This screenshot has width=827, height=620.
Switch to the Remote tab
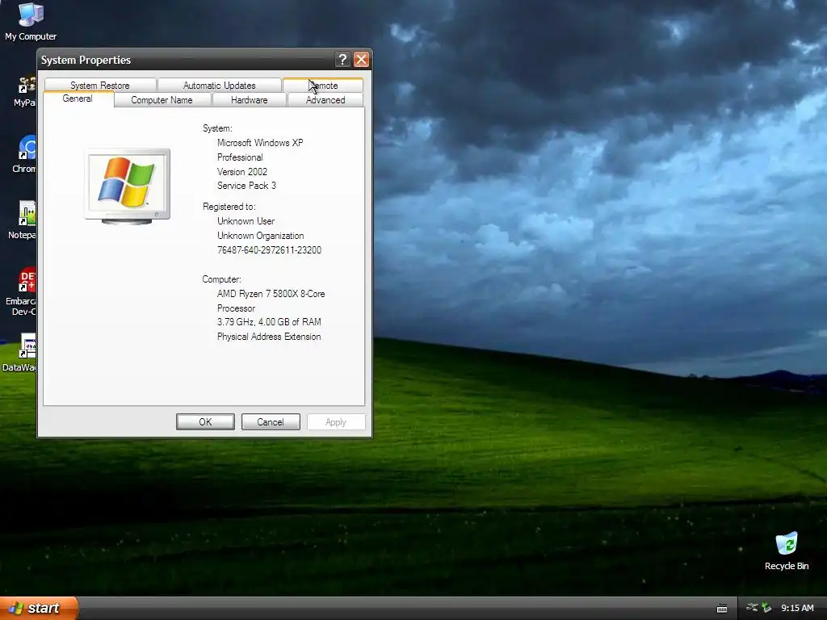323,85
